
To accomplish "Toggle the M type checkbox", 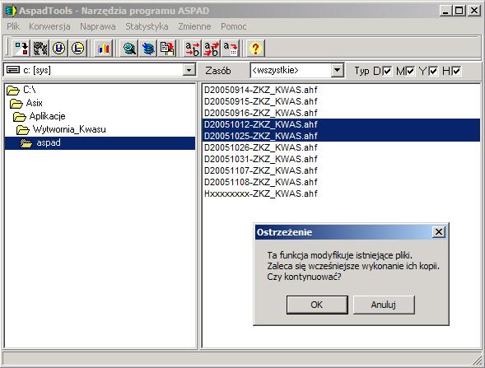I will click(x=410, y=71).
